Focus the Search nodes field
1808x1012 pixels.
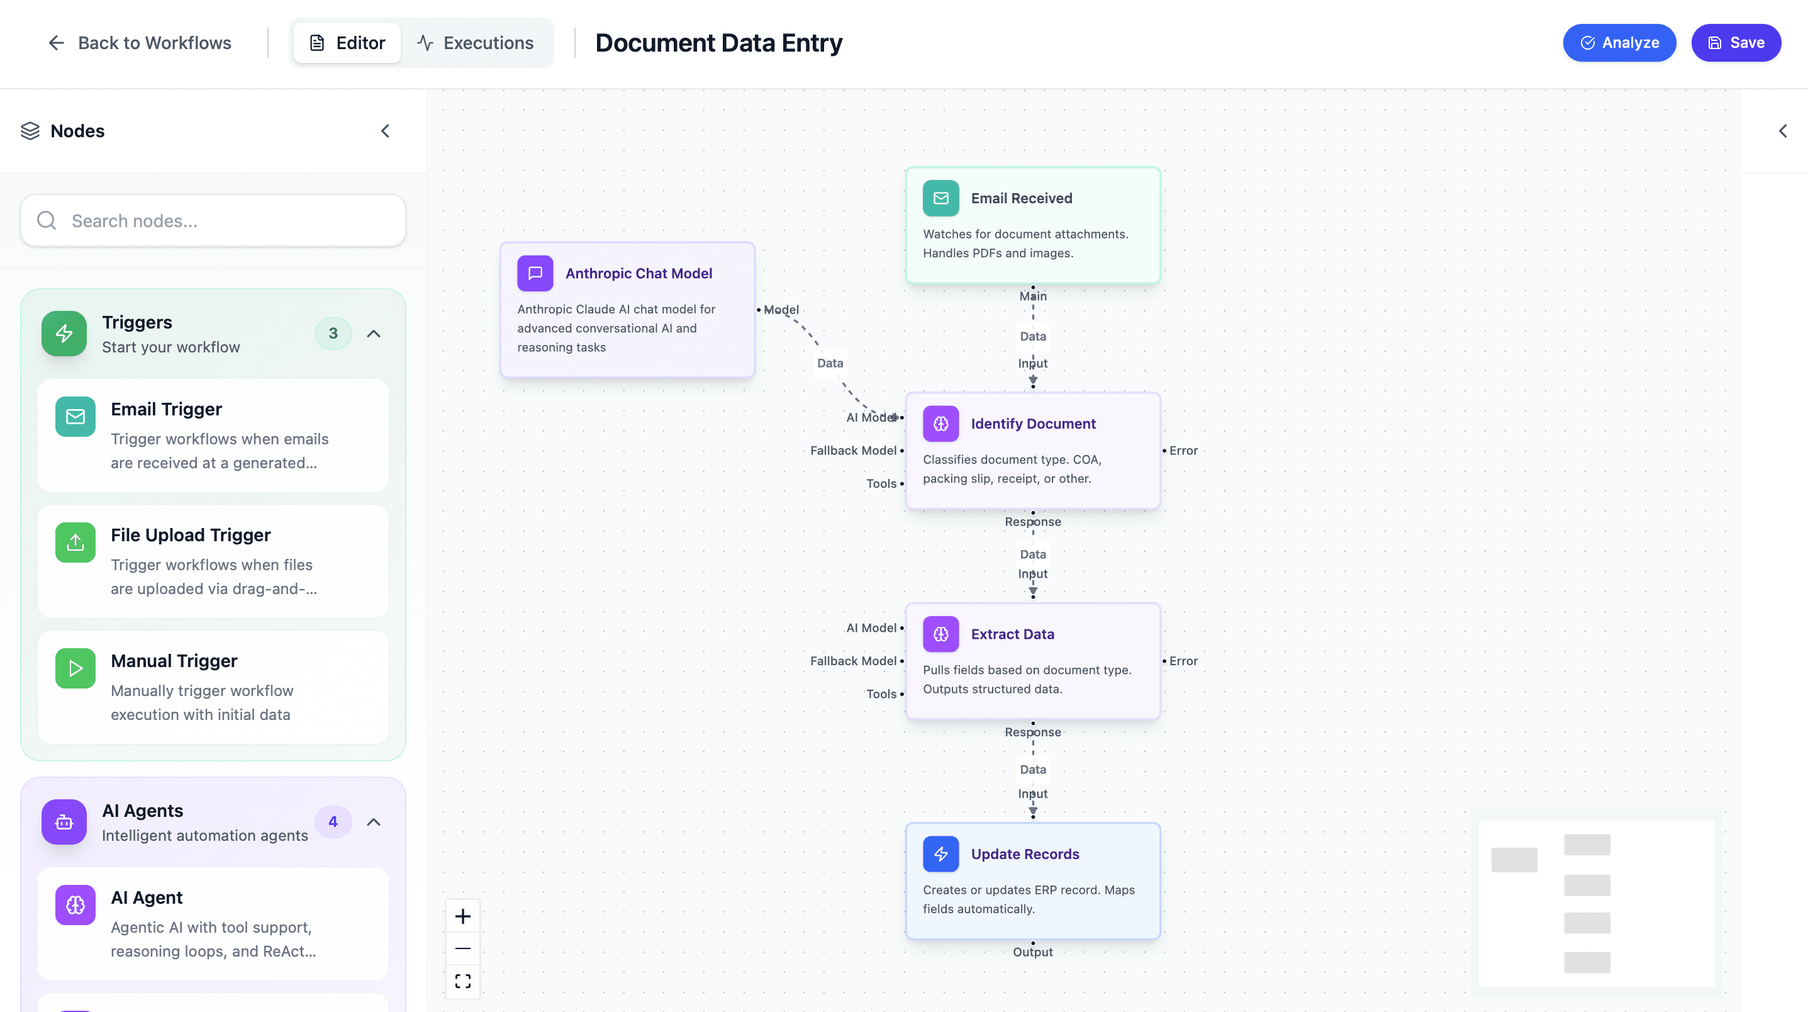click(213, 220)
